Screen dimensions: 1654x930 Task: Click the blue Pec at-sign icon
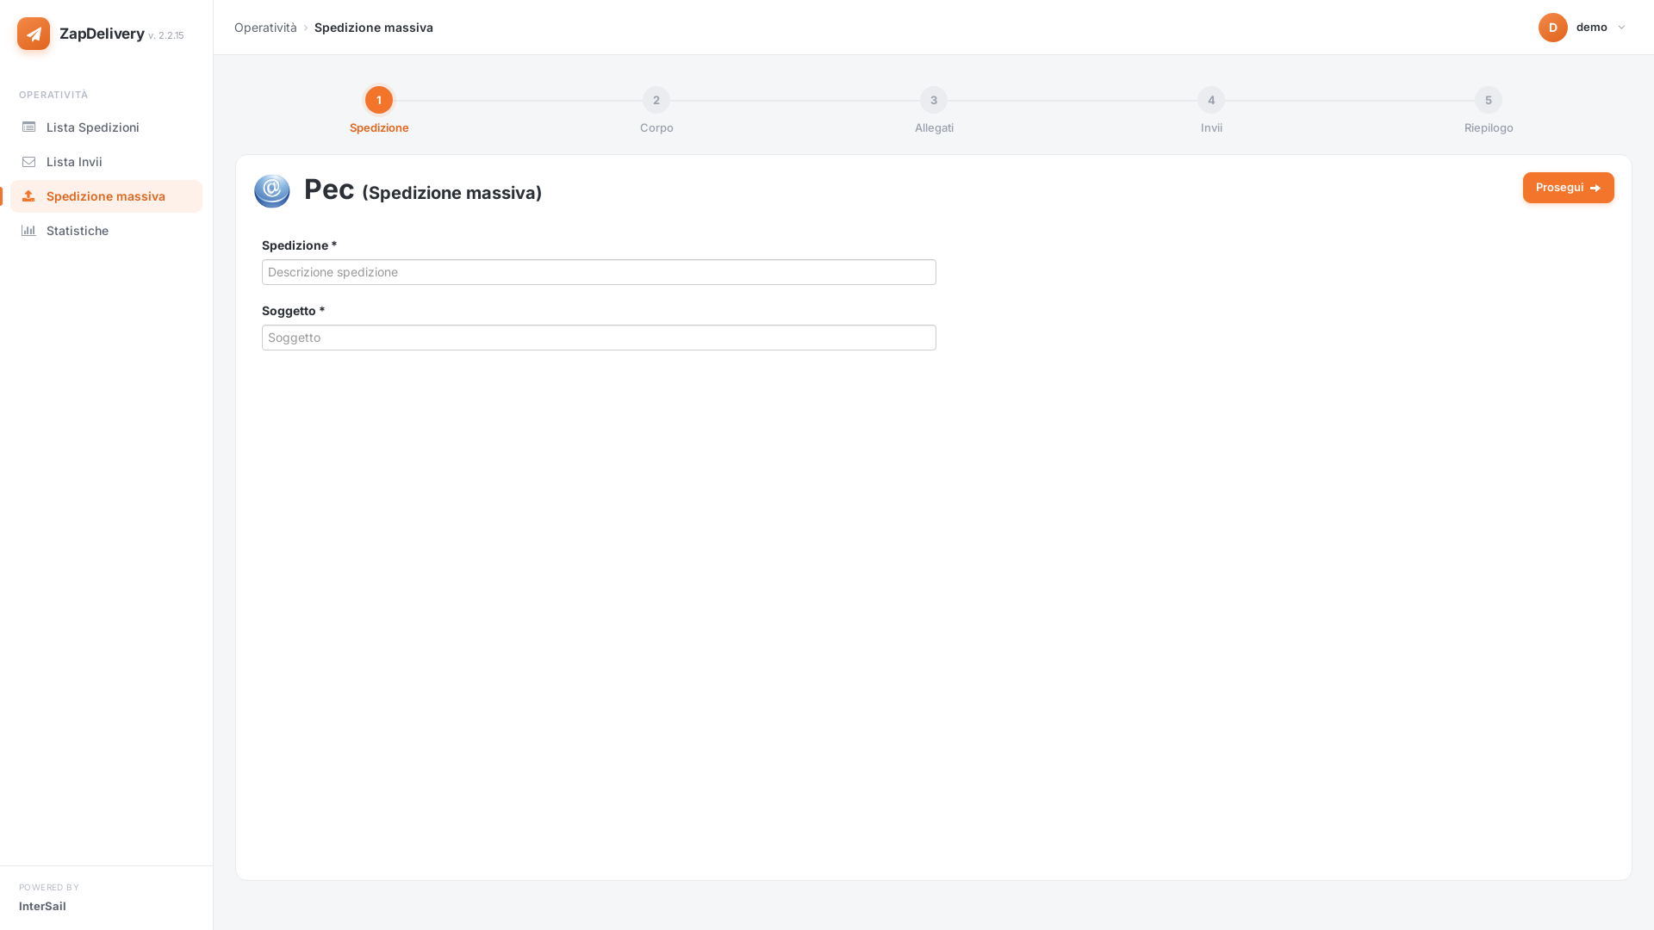click(272, 190)
